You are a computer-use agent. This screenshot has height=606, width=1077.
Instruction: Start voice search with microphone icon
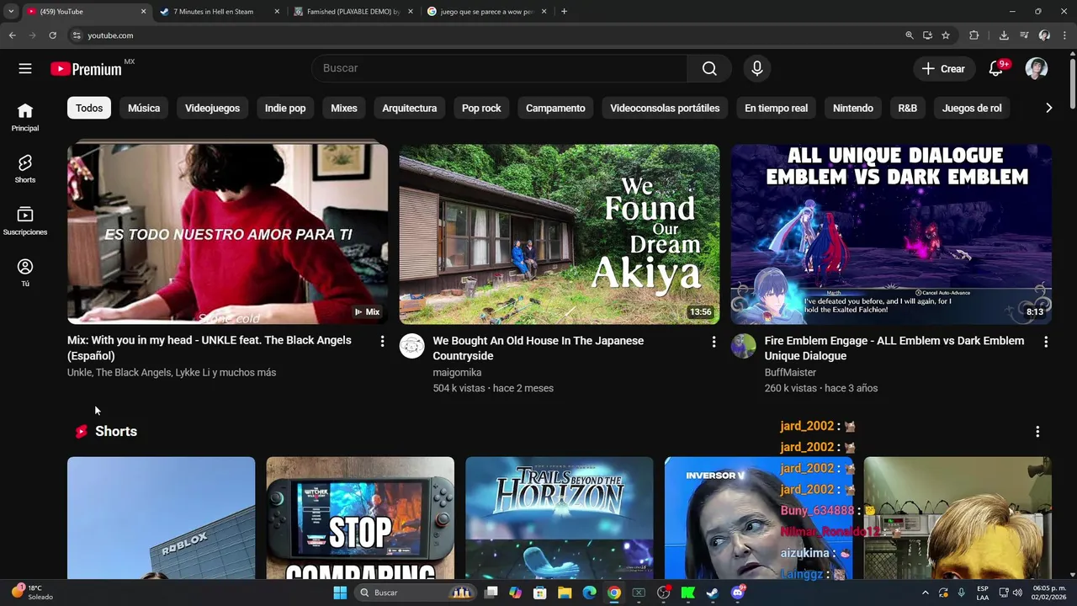pyautogui.click(x=757, y=68)
